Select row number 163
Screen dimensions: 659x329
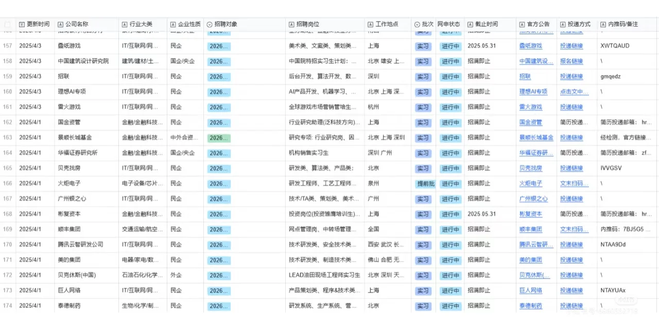coord(8,138)
